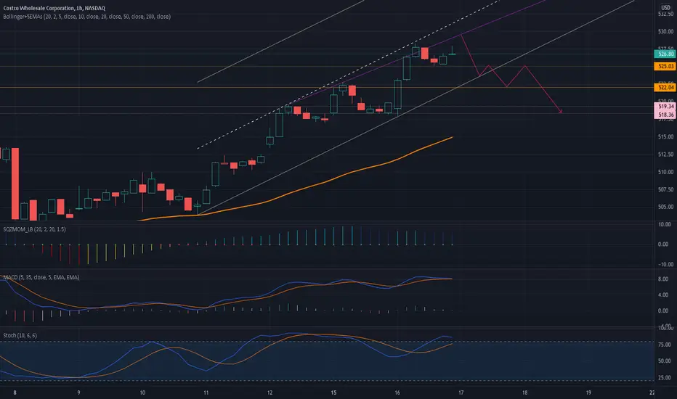Click the 512.50 price axis value

coord(666,155)
